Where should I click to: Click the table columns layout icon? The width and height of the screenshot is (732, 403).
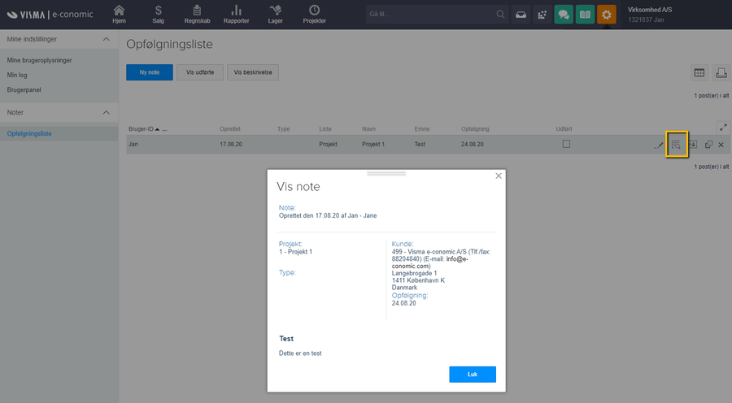699,73
